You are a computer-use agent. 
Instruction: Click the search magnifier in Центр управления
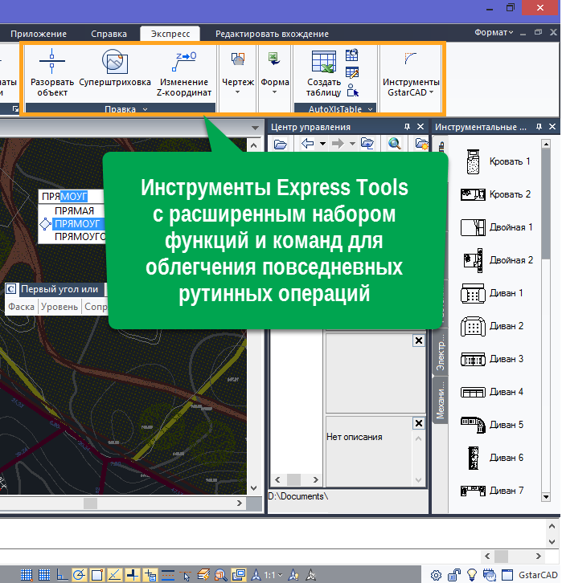pyautogui.click(x=395, y=144)
